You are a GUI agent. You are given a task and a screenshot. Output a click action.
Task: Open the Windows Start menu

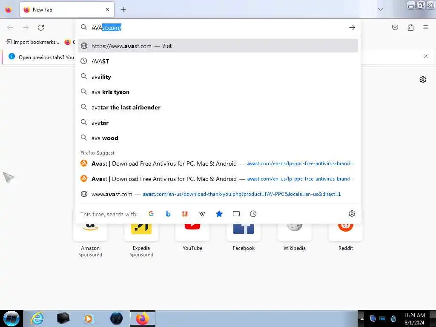11,318
